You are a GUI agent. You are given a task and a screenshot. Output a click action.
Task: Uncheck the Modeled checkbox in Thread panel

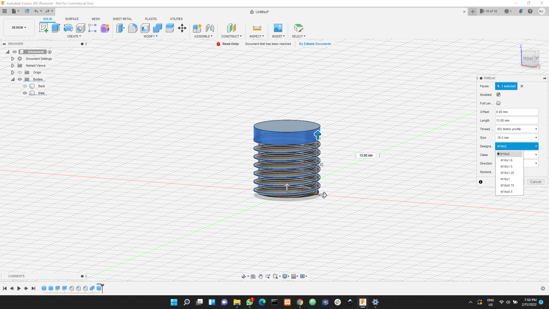tap(498, 94)
